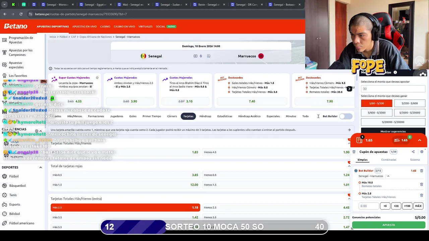Image resolution: width=429 pixels, height=241 pixels.
Task: Collapse the bet slip panel with chevron
Action: tap(419, 140)
